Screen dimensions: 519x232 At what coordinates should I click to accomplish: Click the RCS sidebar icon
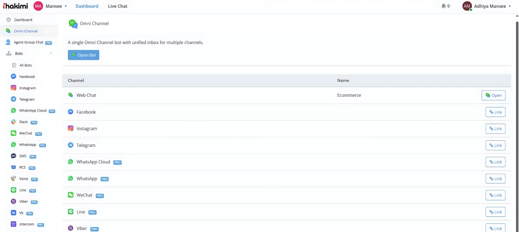coord(14,168)
